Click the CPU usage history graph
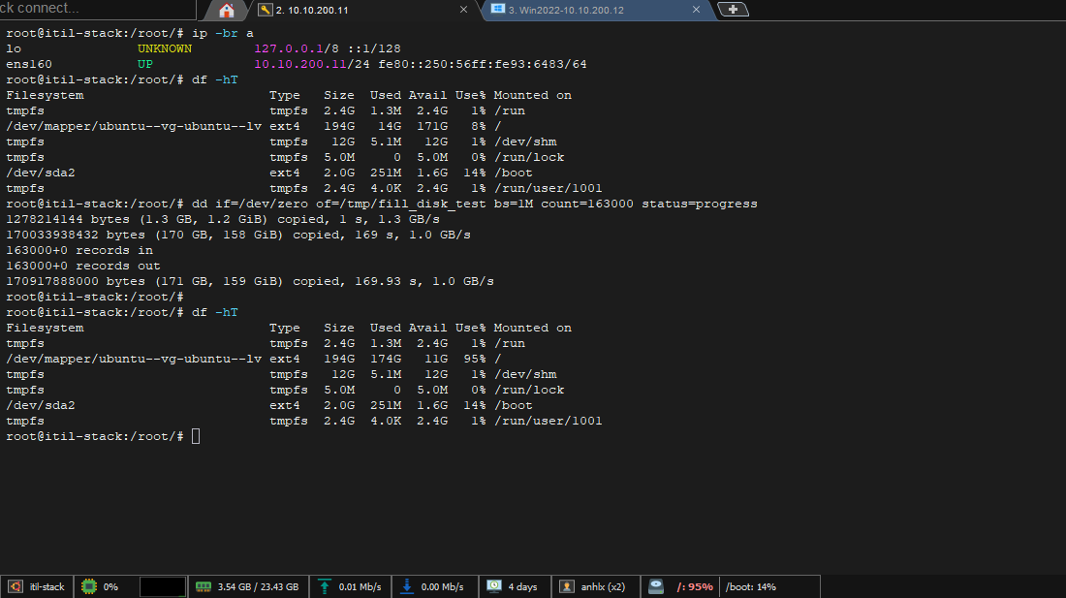Viewport: 1066px width, 598px height. (x=162, y=586)
